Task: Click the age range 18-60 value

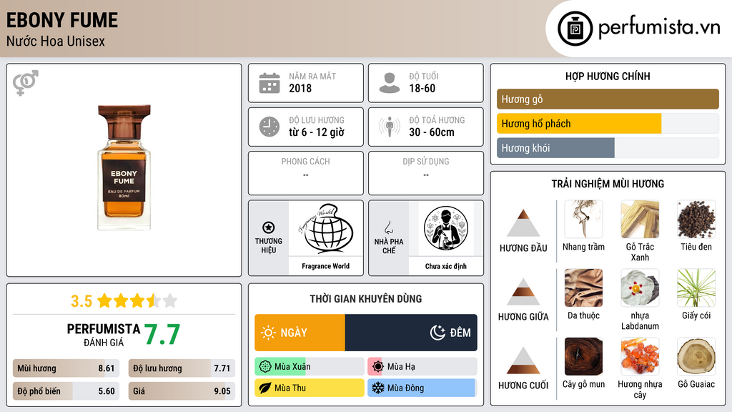Action: (422, 88)
